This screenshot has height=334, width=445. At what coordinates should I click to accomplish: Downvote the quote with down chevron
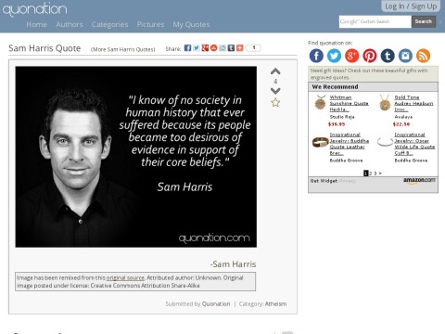point(275,91)
